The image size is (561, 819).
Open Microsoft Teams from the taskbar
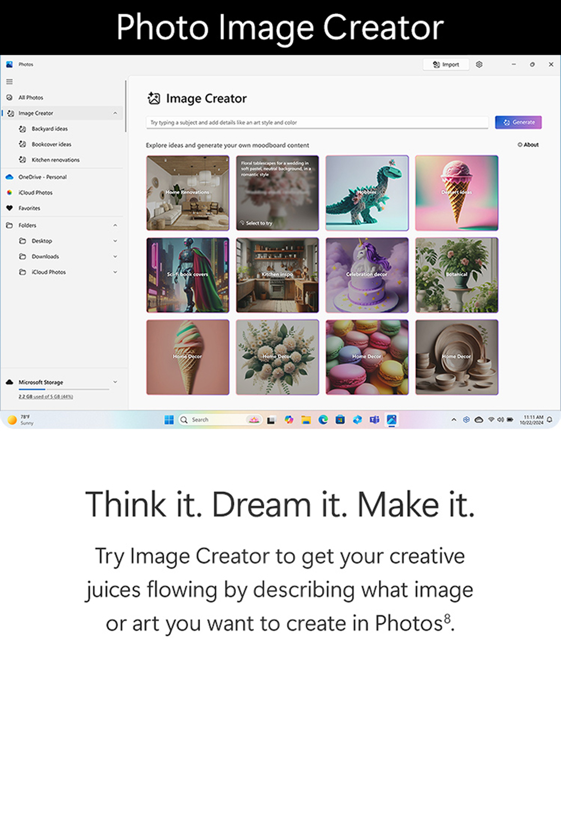374,419
